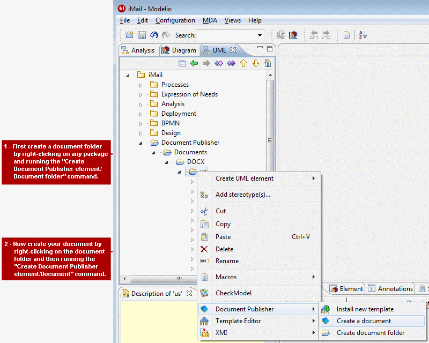Click the yellow down arrow icon

click(x=256, y=63)
